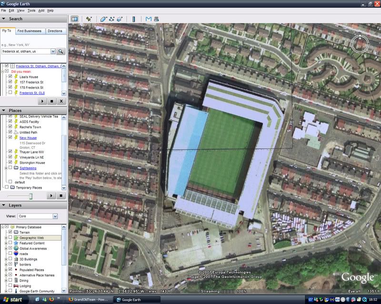381x304 pixels.
Task: Click the Add Placemark pushpin icon
Action: (x=89, y=19)
